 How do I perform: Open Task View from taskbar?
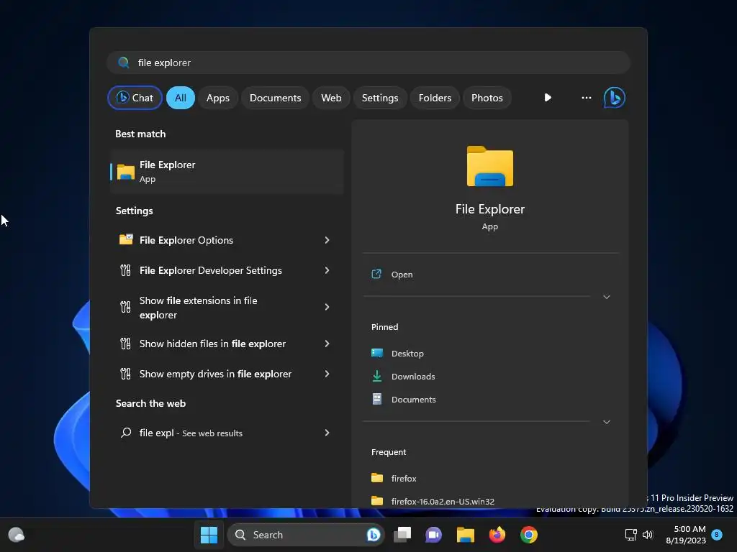tap(402, 535)
